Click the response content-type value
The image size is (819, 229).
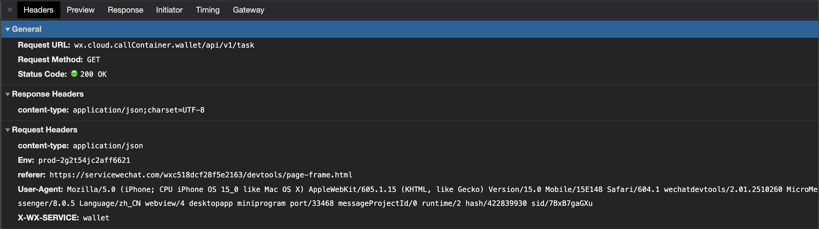click(138, 110)
